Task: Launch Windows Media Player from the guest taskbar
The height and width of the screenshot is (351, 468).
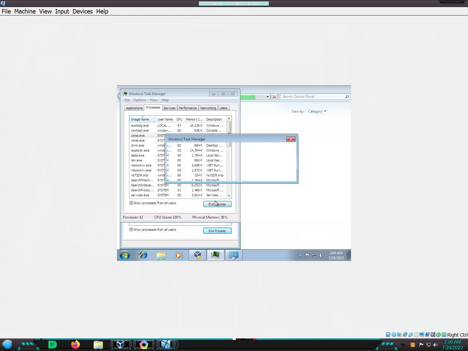Action: 178,255
